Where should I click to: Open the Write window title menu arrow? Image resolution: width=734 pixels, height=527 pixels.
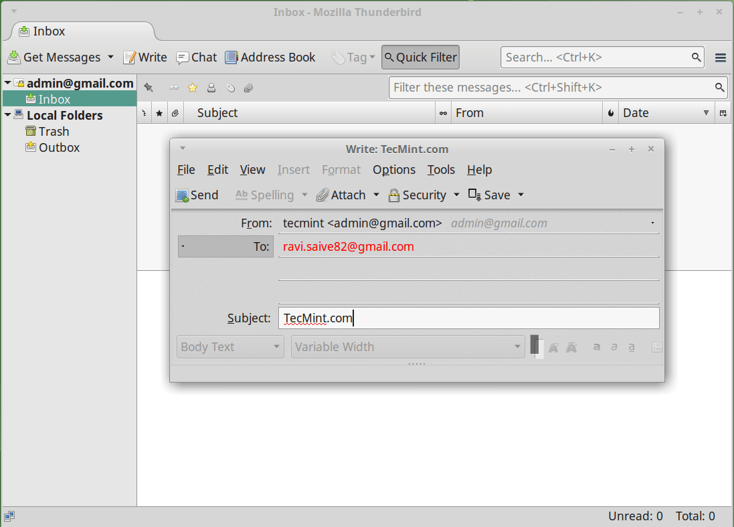click(183, 148)
